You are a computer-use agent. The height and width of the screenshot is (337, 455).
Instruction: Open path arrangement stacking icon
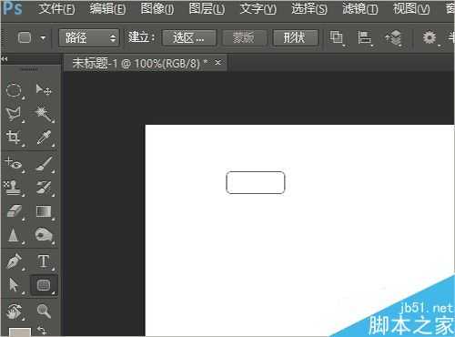(393, 38)
